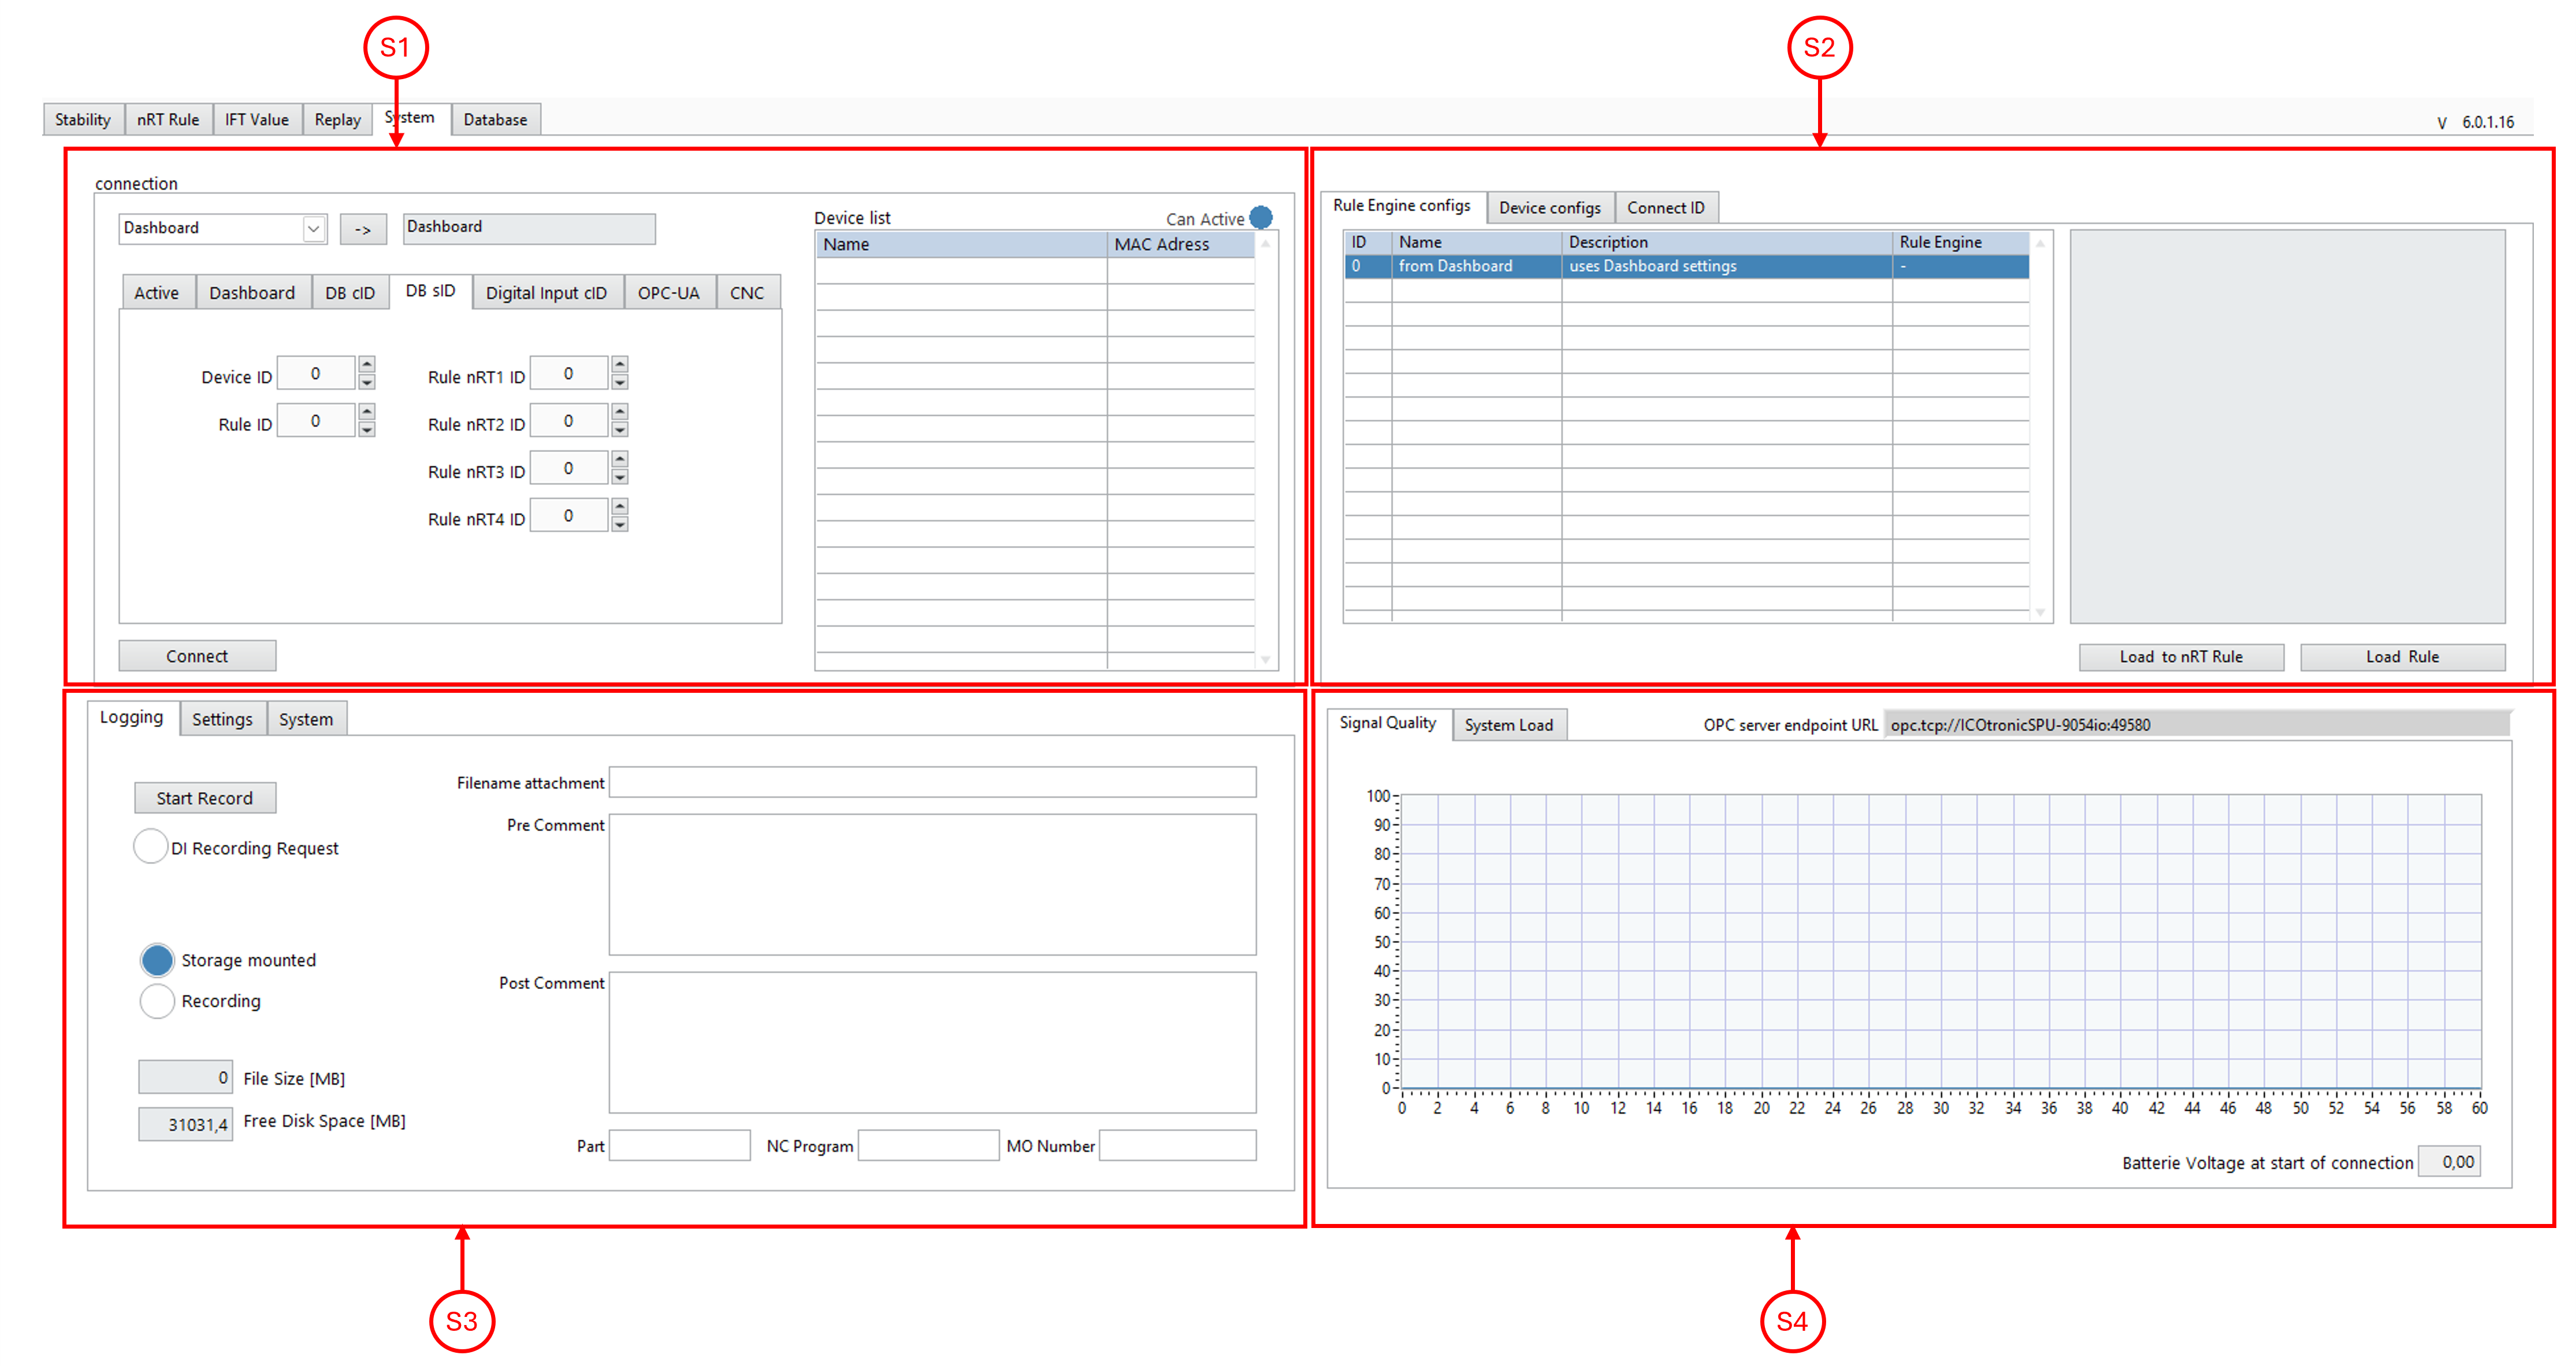Click the Load to nRT Rule button
The image size is (2576, 1366).
pyautogui.click(x=2180, y=656)
